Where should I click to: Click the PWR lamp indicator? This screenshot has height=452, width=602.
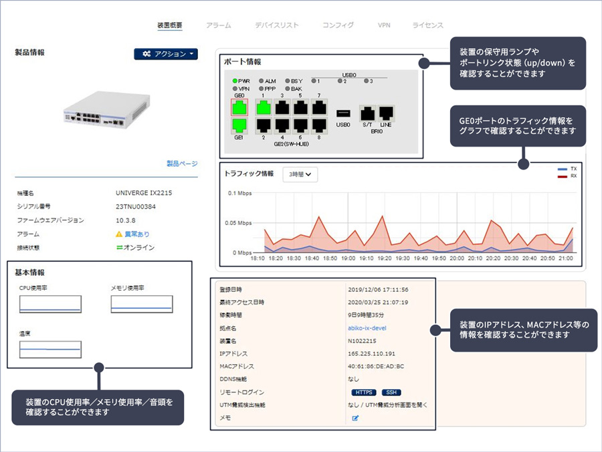(235, 81)
